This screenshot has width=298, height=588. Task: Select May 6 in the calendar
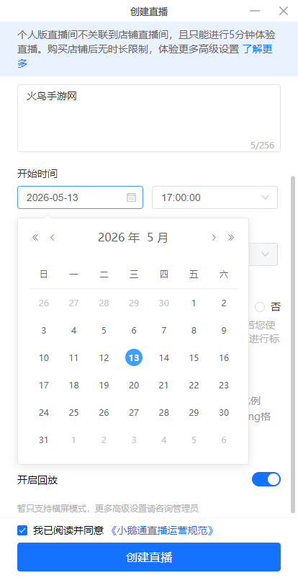(x=134, y=330)
